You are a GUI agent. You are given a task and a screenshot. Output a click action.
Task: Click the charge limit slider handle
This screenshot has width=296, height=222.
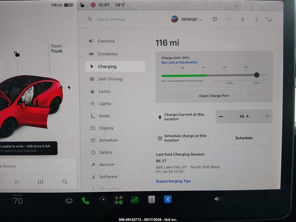[x=257, y=75]
